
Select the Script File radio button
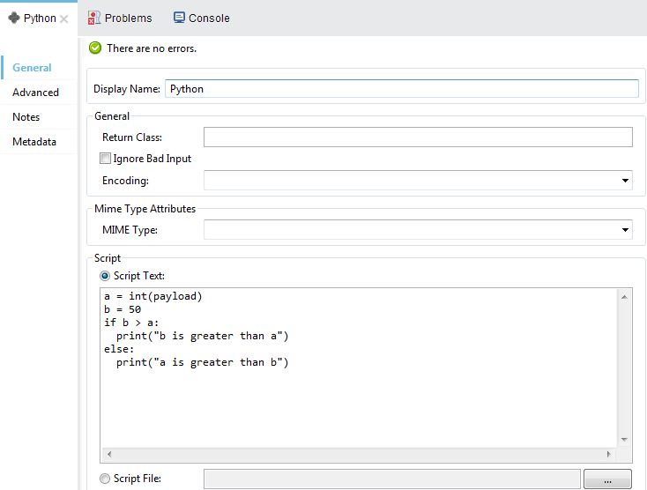[105, 478]
